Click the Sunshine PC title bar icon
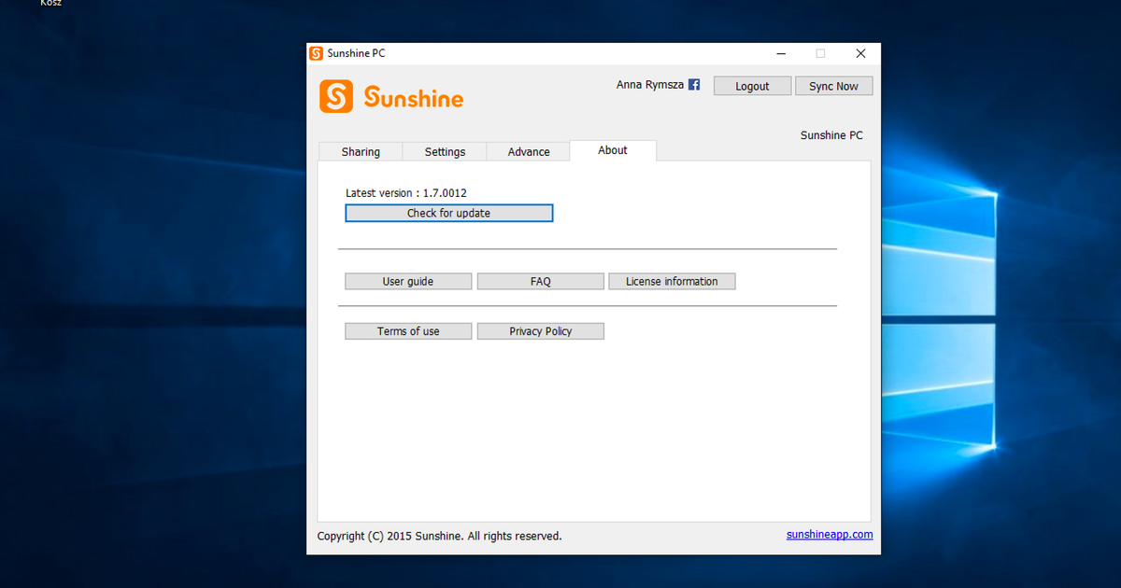 [x=317, y=53]
